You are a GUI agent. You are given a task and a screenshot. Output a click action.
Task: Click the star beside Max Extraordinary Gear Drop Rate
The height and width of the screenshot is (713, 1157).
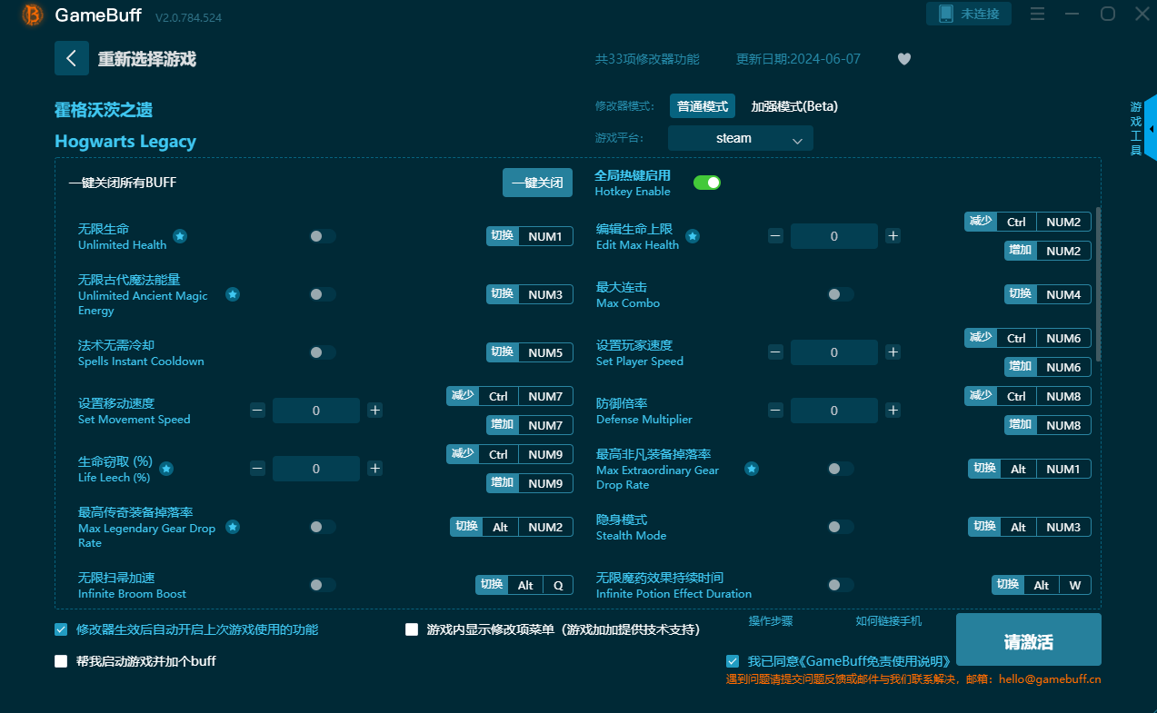751,470
